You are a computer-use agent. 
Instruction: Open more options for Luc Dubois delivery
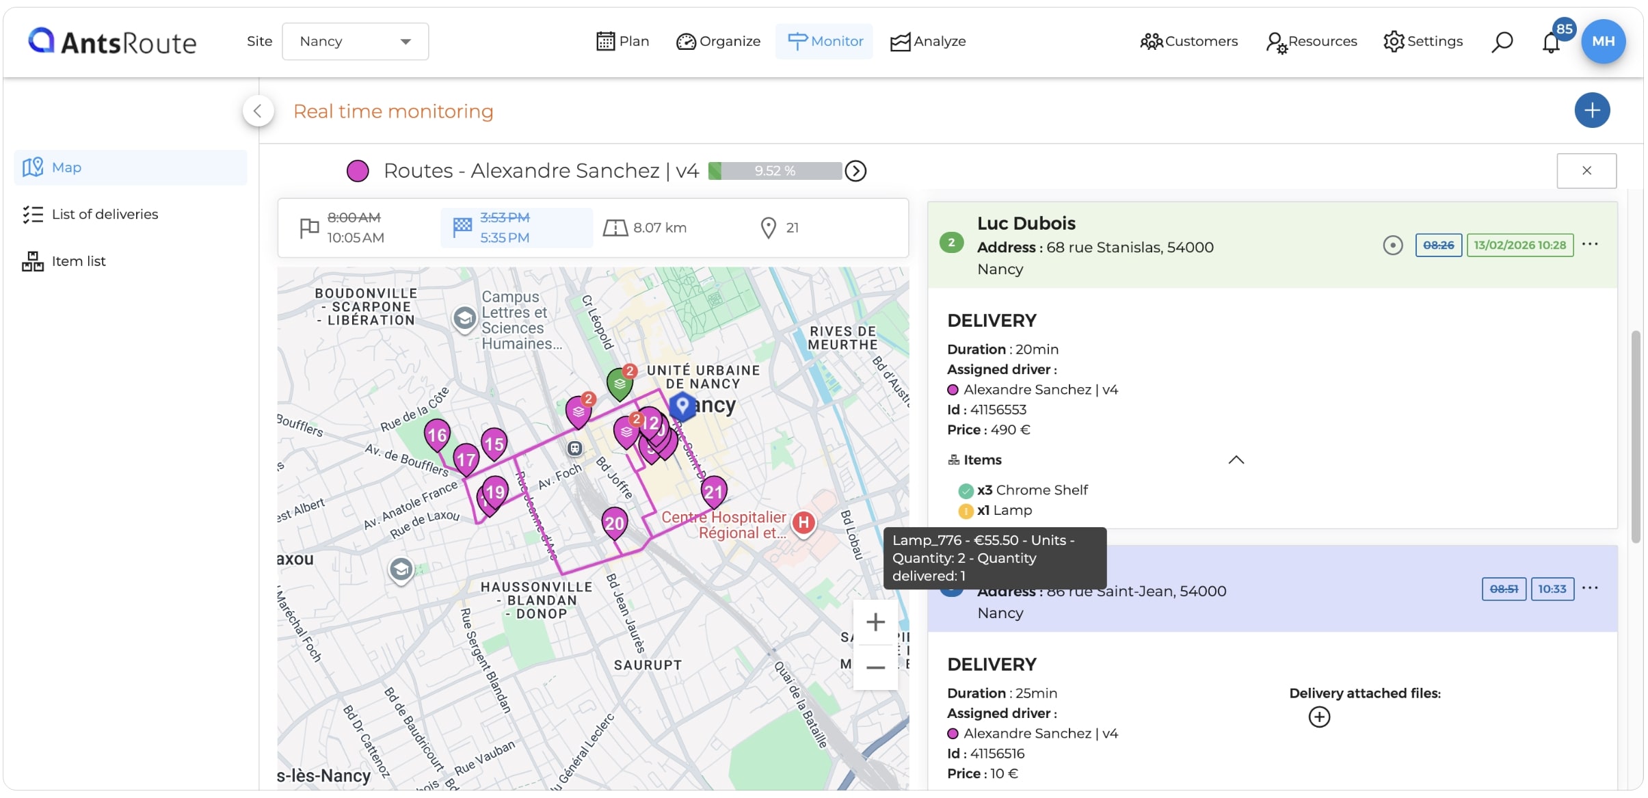[1590, 244]
